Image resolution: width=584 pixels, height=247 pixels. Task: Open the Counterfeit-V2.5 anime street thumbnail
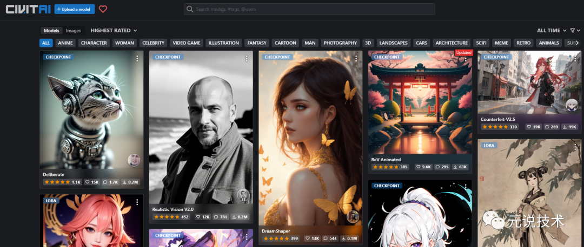529,83
